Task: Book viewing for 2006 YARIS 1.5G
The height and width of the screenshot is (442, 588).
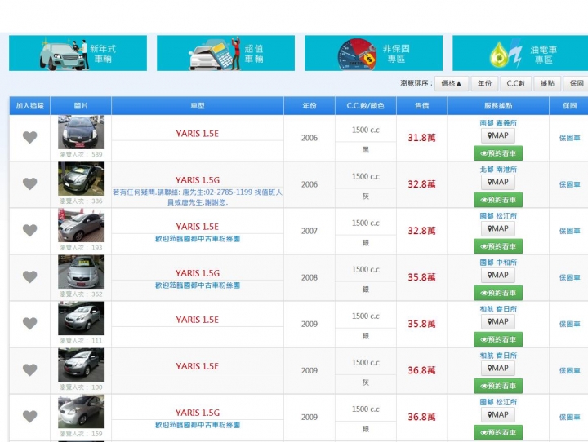Action: pyautogui.click(x=498, y=200)
